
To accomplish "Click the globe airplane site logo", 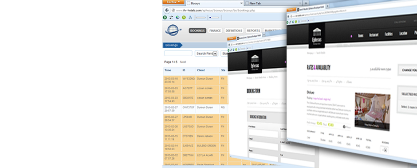I will pyautogui.click(x=173, y=30).
